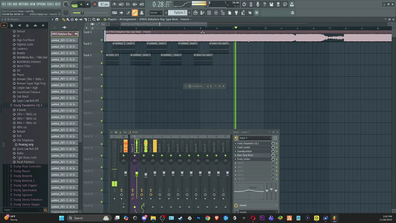Open the help question mark icon
This screenshot has height=223, width=396.
(265, 4)
